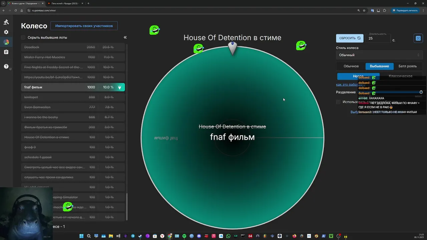Open the browser zoom magnifier icon
Image resolution: width=427 pixels, height=240 pixels.
click(359, 10)
